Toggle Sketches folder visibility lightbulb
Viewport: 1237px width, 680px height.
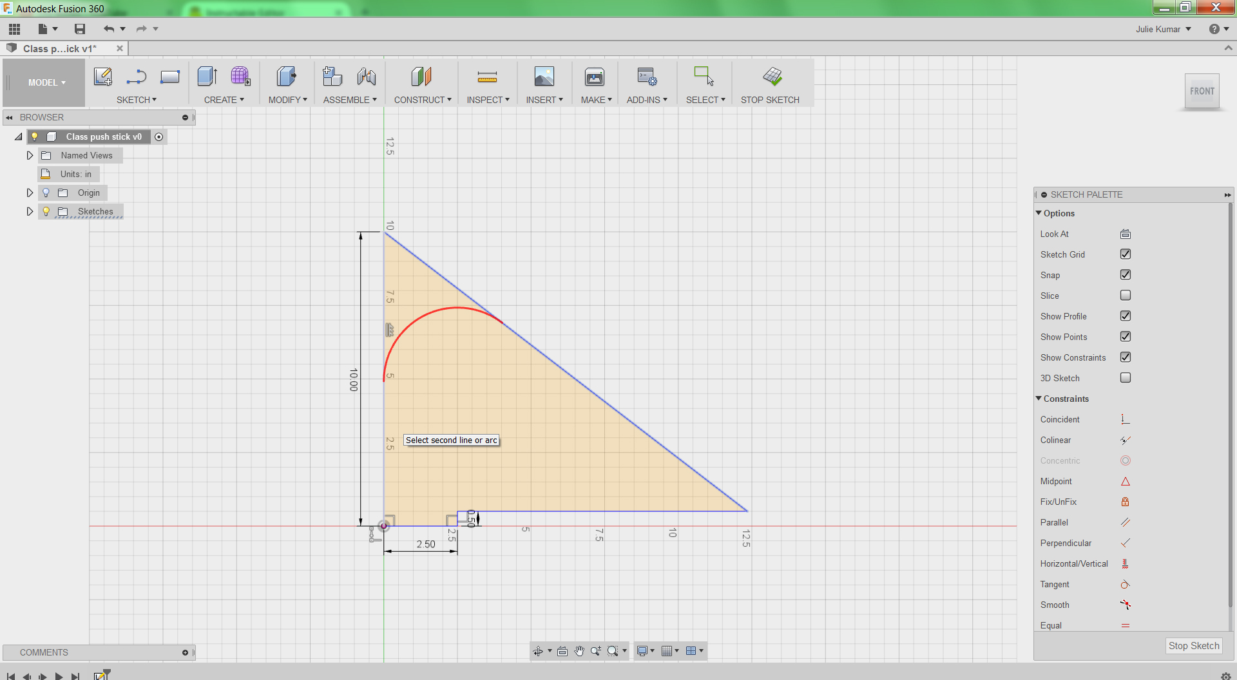(x=46, y=211)
